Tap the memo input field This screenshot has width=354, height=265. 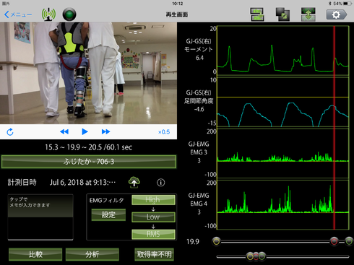[40, 217]
